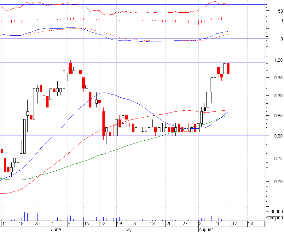Click the August month label
The image size is (284, 232).
[x=206, y=229]
